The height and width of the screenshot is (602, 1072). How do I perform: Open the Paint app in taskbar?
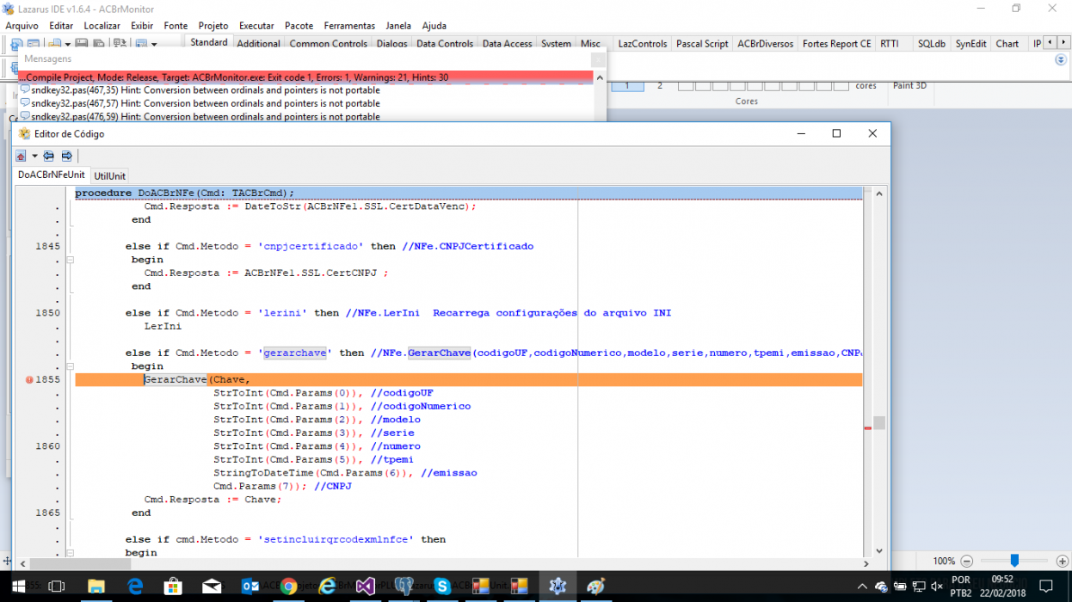[596, 587]
